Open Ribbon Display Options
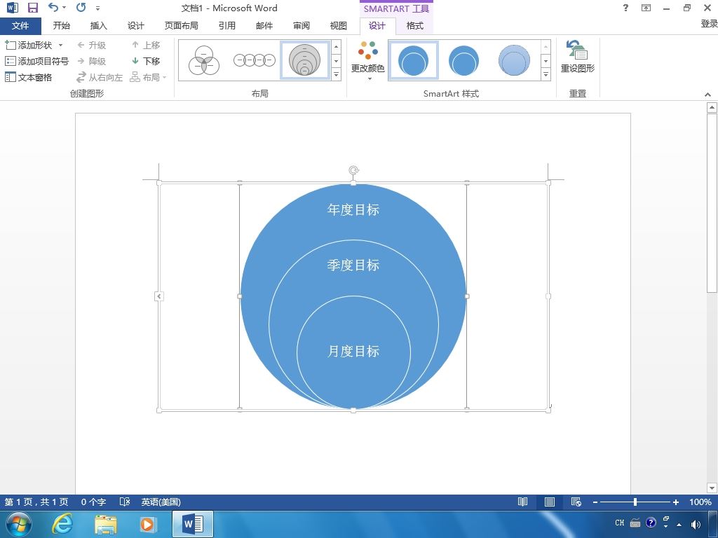The image size is (718, 538). click(x=646, y=8)
